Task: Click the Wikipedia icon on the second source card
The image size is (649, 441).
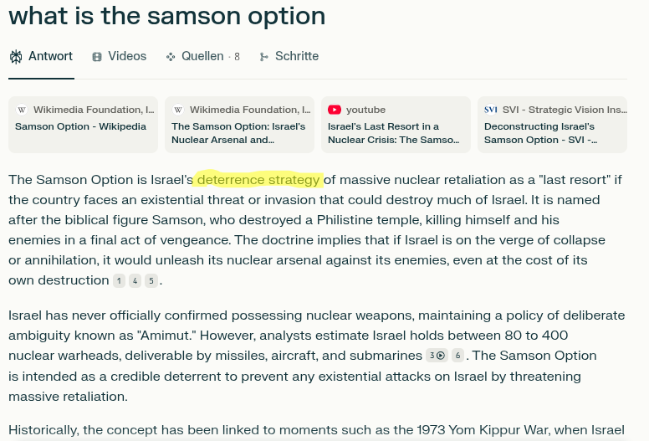Action: 178,110
